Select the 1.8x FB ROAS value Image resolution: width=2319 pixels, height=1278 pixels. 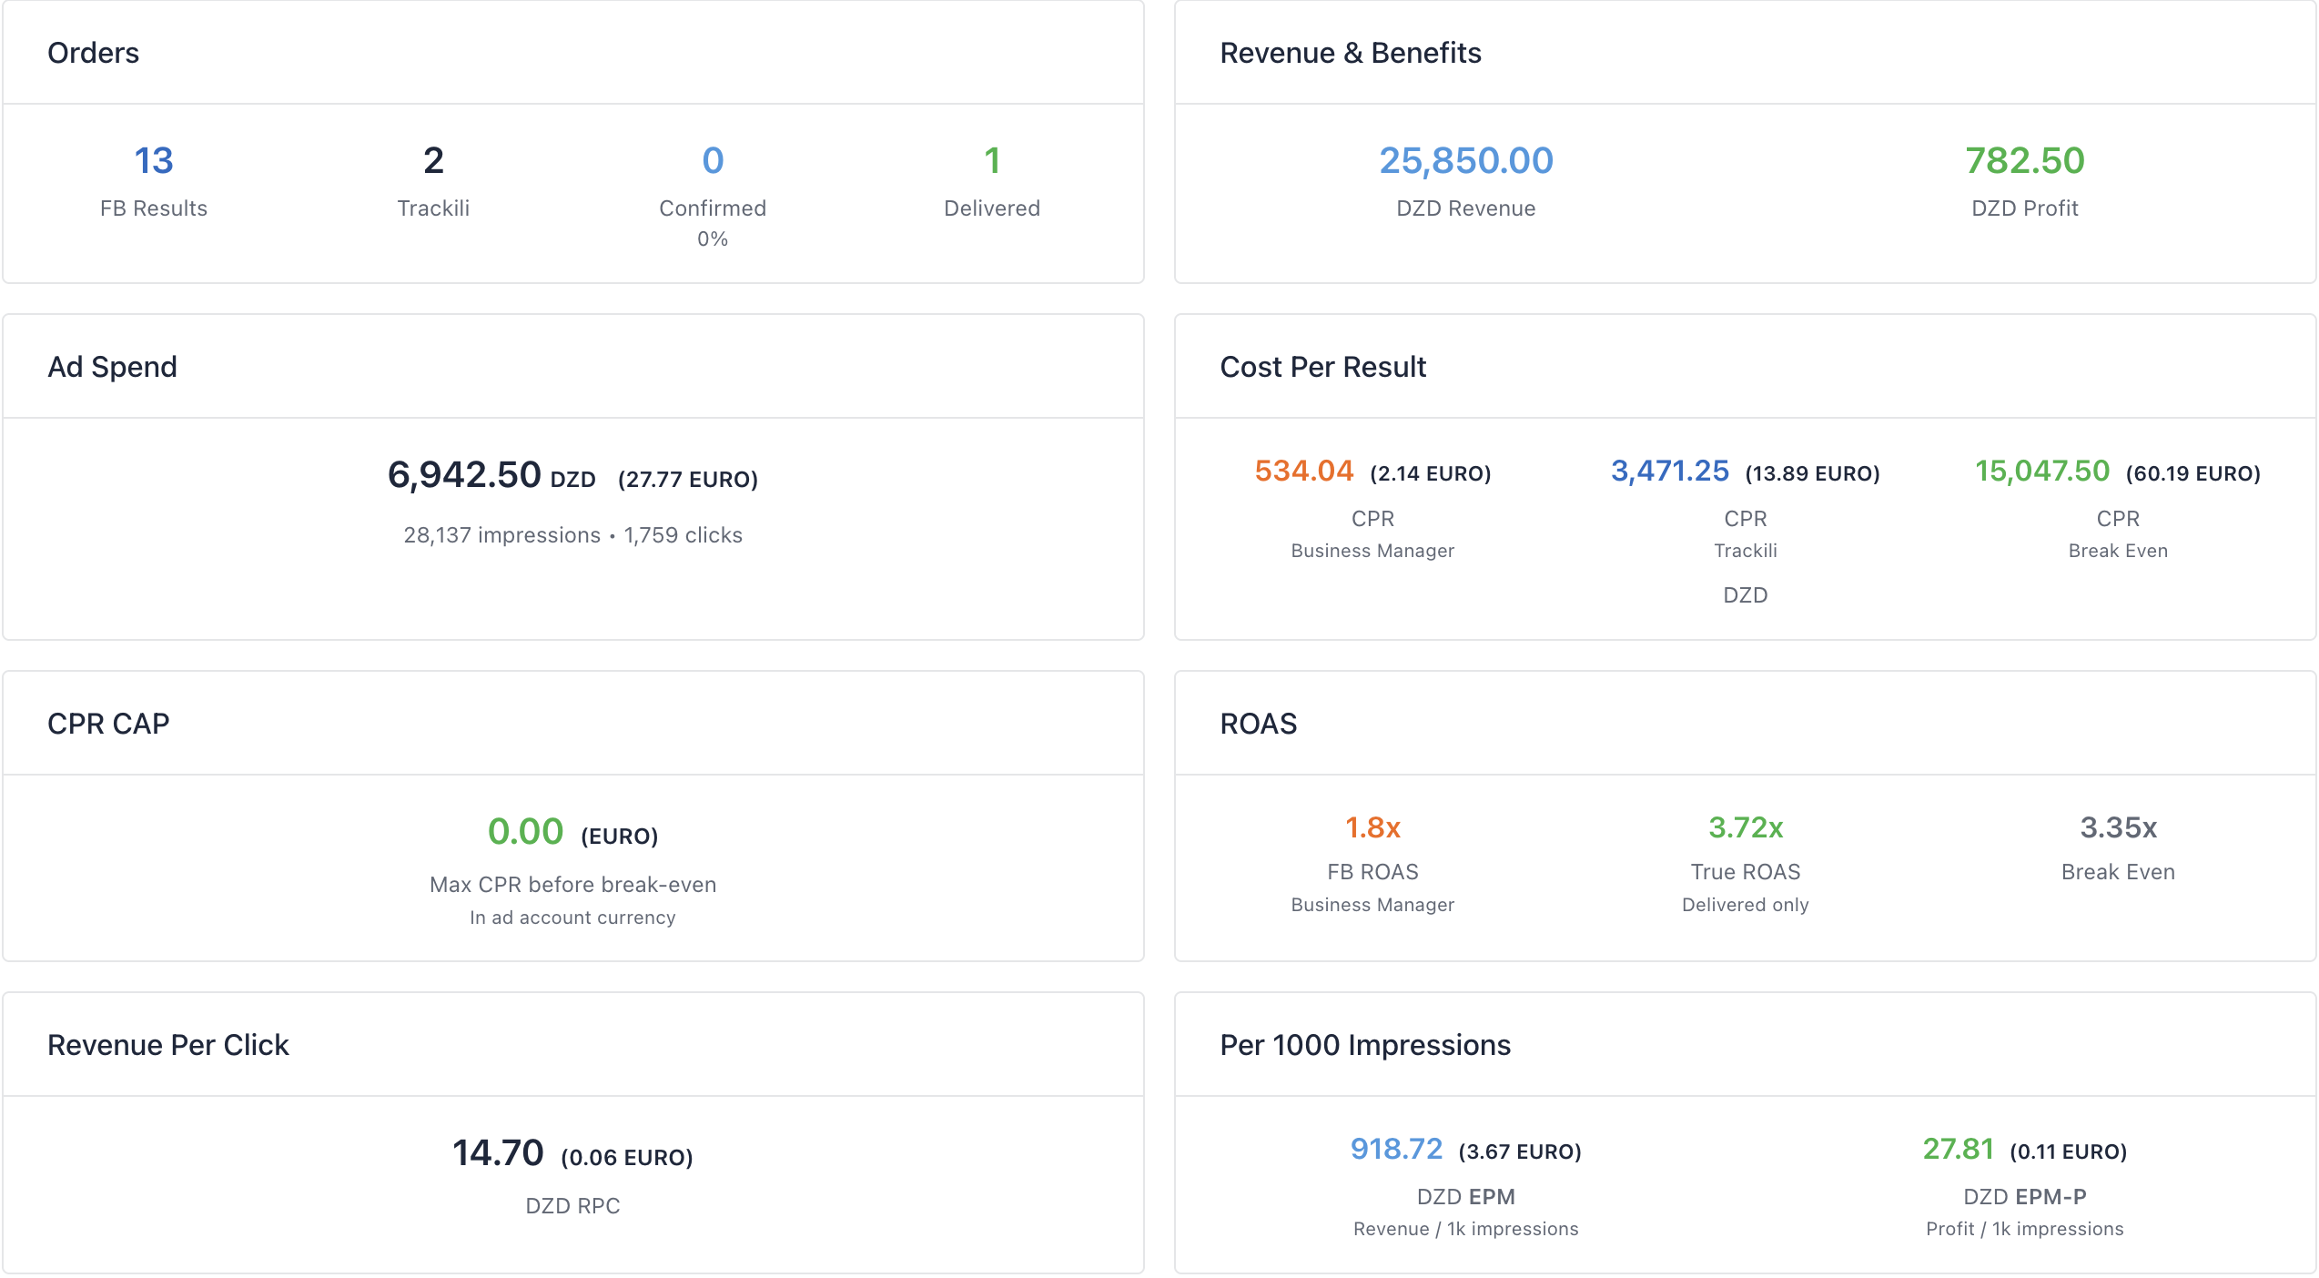tap(1372, 827)
